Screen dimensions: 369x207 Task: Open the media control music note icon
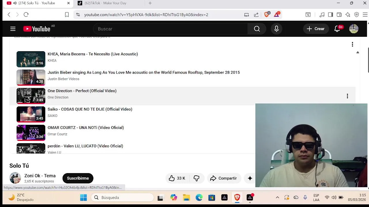pos(322,15)
